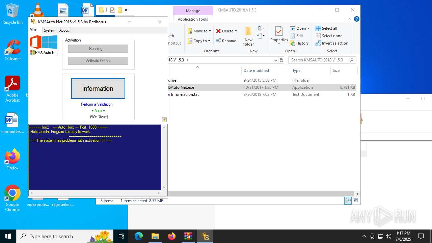Click the = Auto = mode label

click(x=98, y=111)
